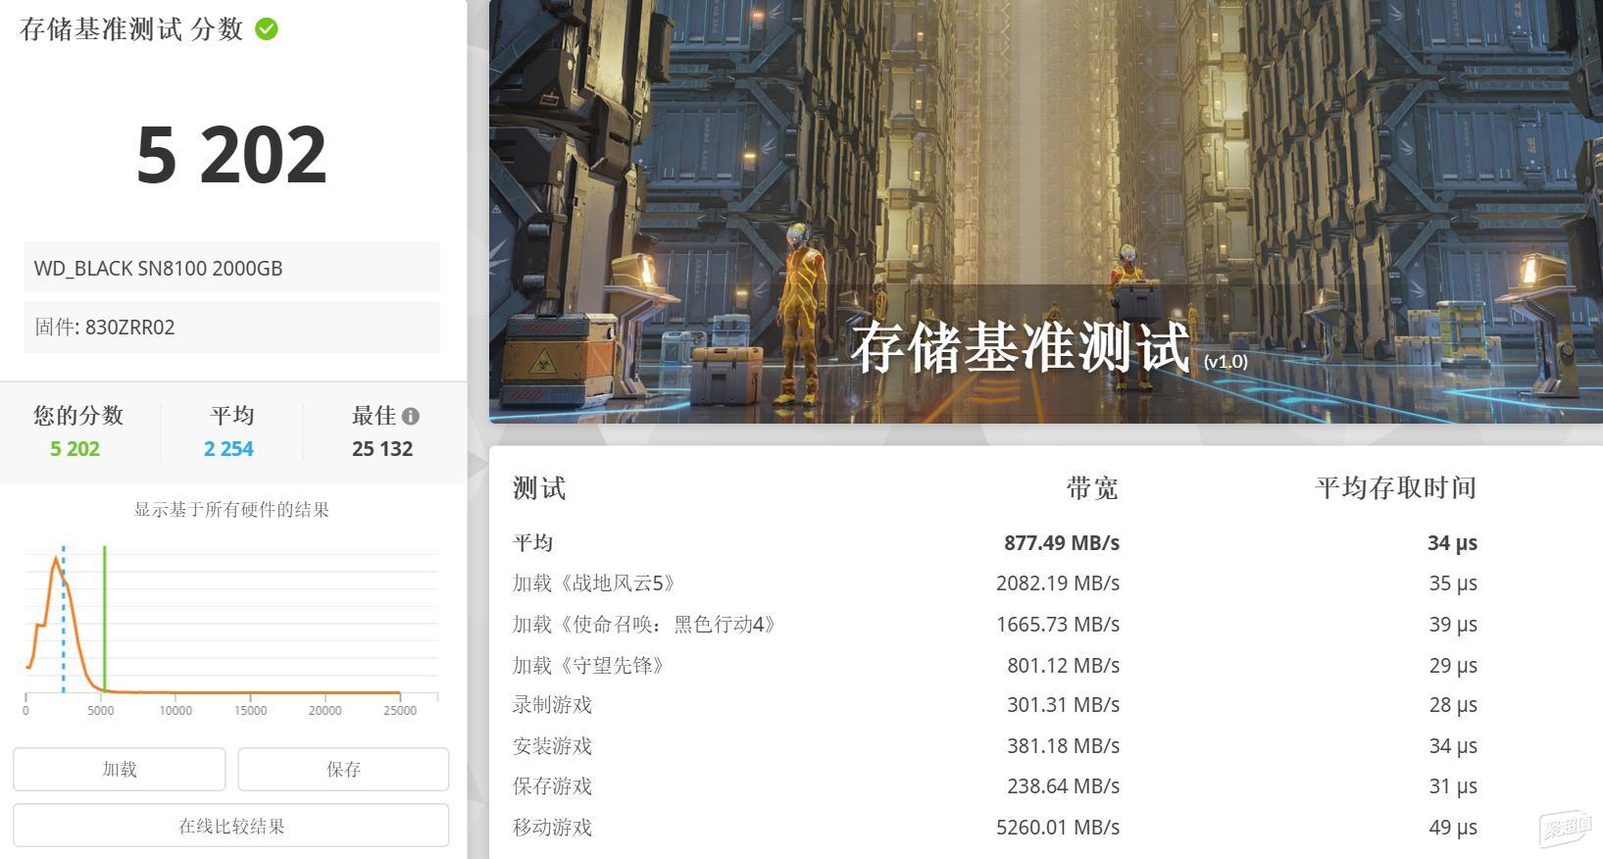The width and height of the screenshot is (1603, 859).
Task: Click bandwidth value 381.18 MB/s
Action: click(1064, 746)
